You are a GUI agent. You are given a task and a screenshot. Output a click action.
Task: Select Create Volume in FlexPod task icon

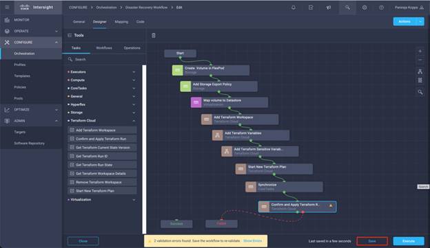point(177,70)
